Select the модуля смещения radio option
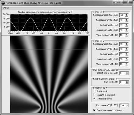This screenshot has height=115, width=134. pyautogui.click(x=94, y=95)
